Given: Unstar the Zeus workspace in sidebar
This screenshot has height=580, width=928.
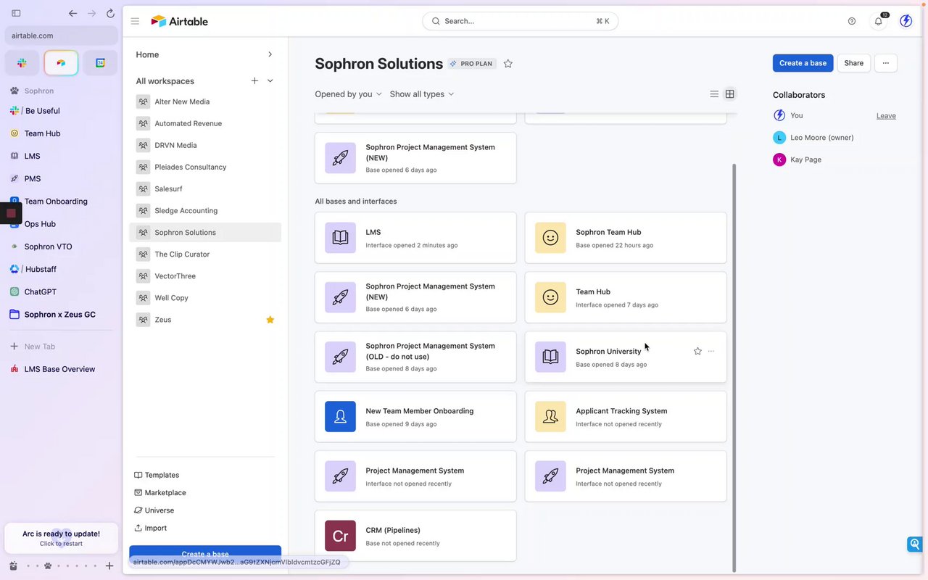Looking at the screenshot, I should coord(270,320).
